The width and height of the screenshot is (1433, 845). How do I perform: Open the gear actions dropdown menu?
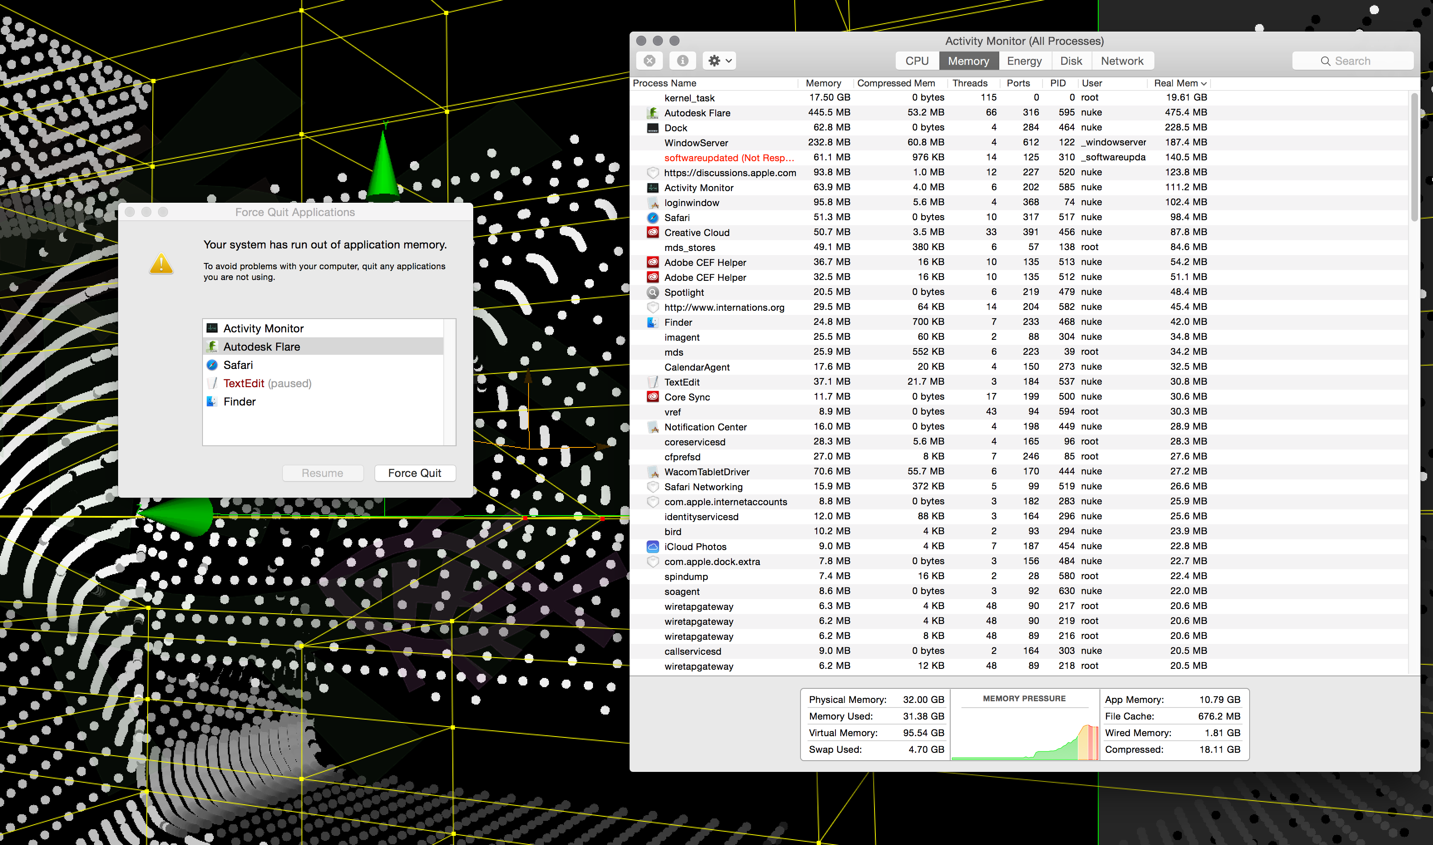tap(720, 61)
